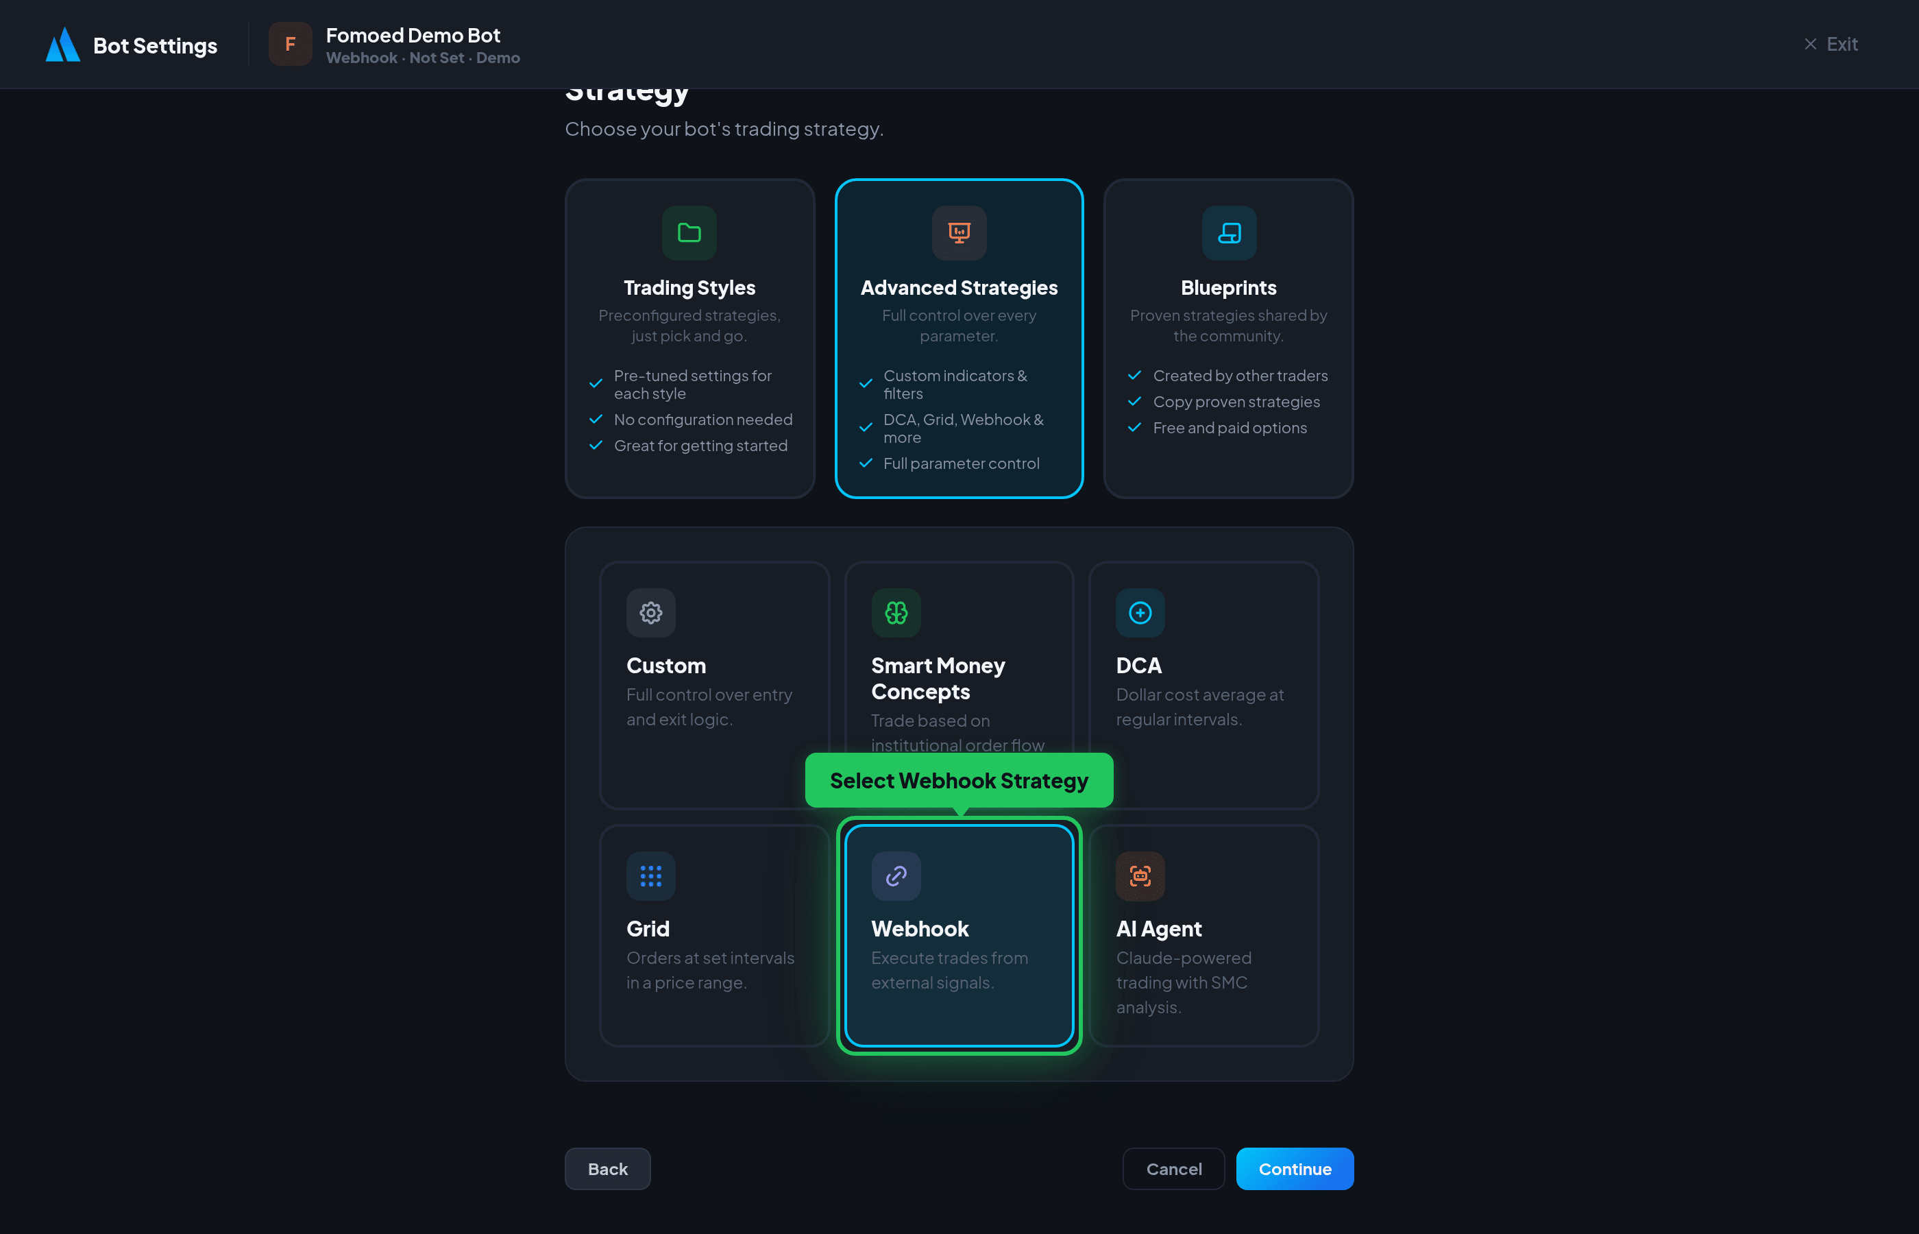Image resolution: width=1919 pixels, height=1234 pixels.
Task: Select the Advanced Strategies card title
Action: pyautogui.click(x=959, y=288)
